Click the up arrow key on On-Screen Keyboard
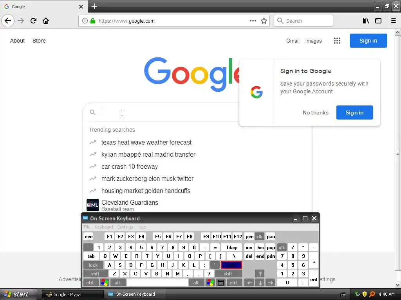 coord(260,274)
